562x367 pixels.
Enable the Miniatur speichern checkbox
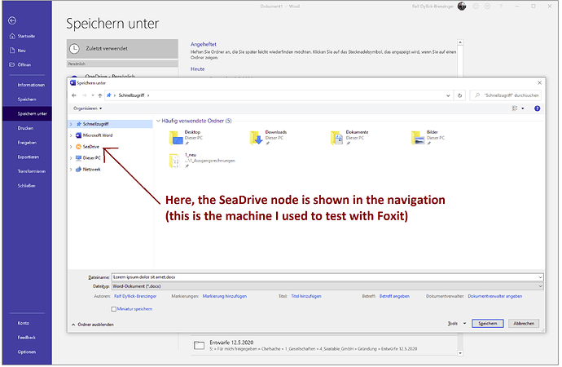(113, 309)
